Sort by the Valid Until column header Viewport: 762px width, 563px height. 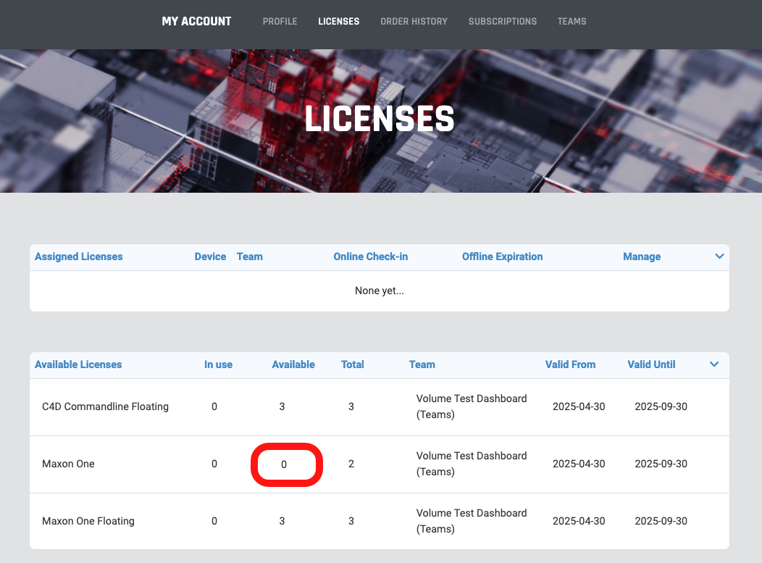pos(652,364)
